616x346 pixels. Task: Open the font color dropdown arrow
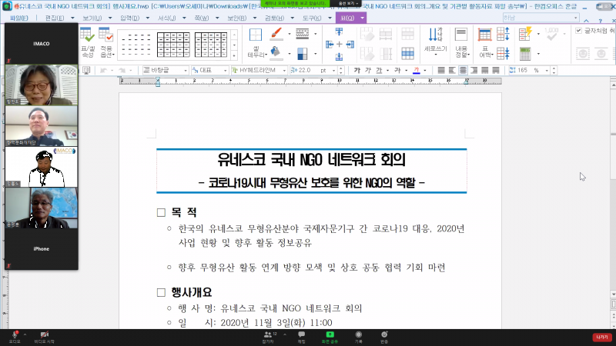(425, 71)
